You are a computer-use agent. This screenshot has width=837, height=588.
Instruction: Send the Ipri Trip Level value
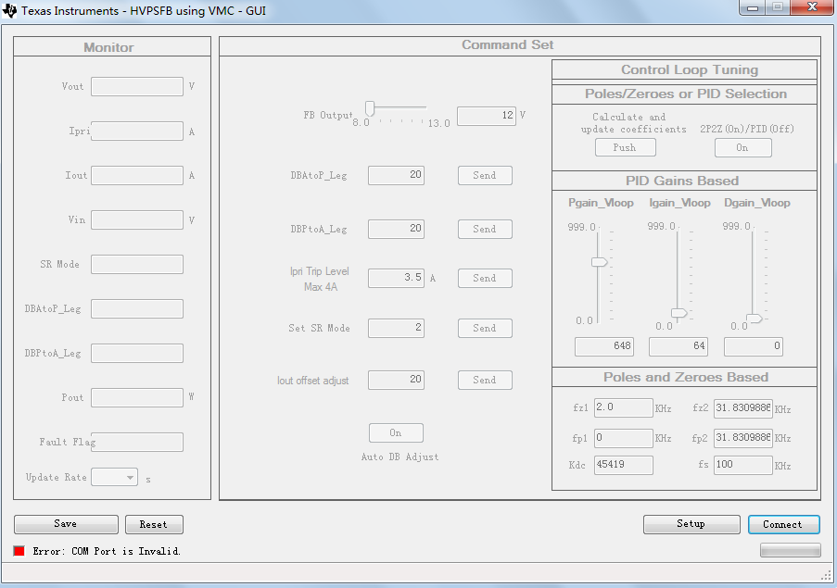(x=485, y=279)
